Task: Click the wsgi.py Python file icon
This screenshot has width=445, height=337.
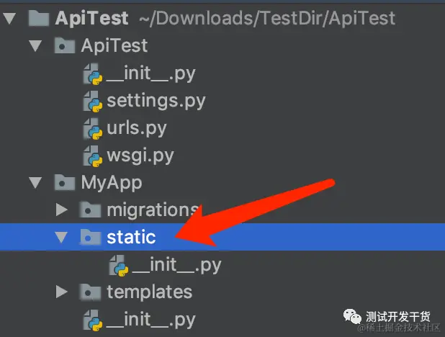Action: 92,156
